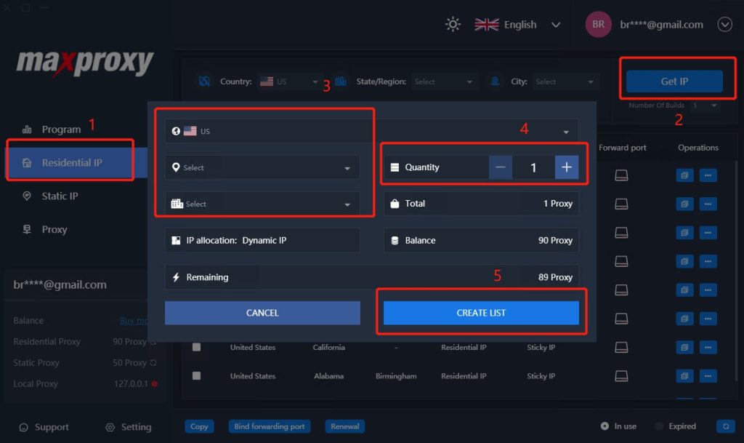Toggle the light/dark theme sun icon
Viewport: 744px width, 443px height.
tap(453, 24)
